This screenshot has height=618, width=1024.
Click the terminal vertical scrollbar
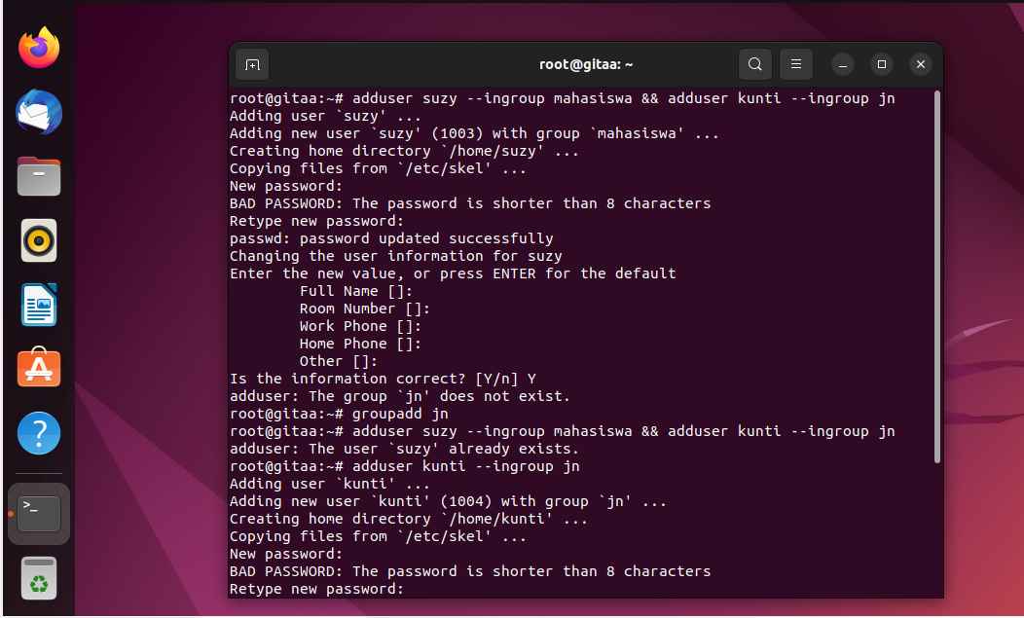coord(937,277)
